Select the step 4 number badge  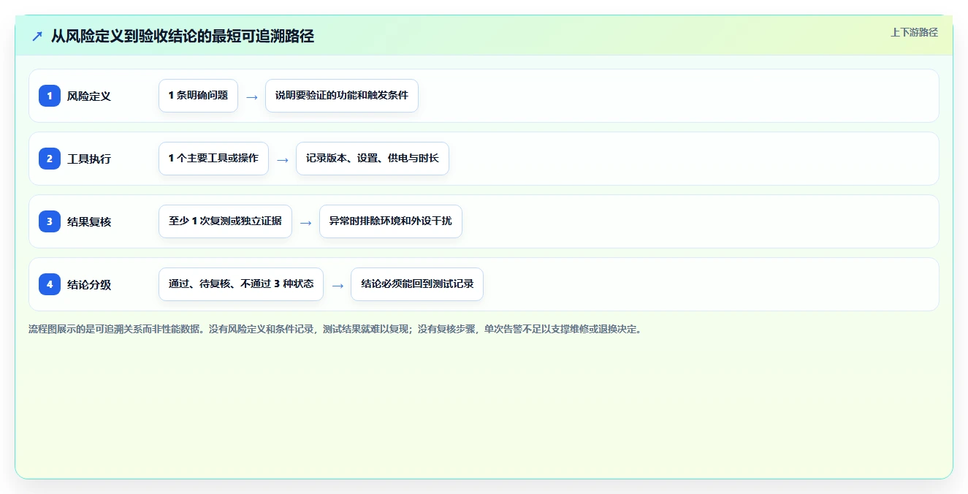tap(50, 284)
